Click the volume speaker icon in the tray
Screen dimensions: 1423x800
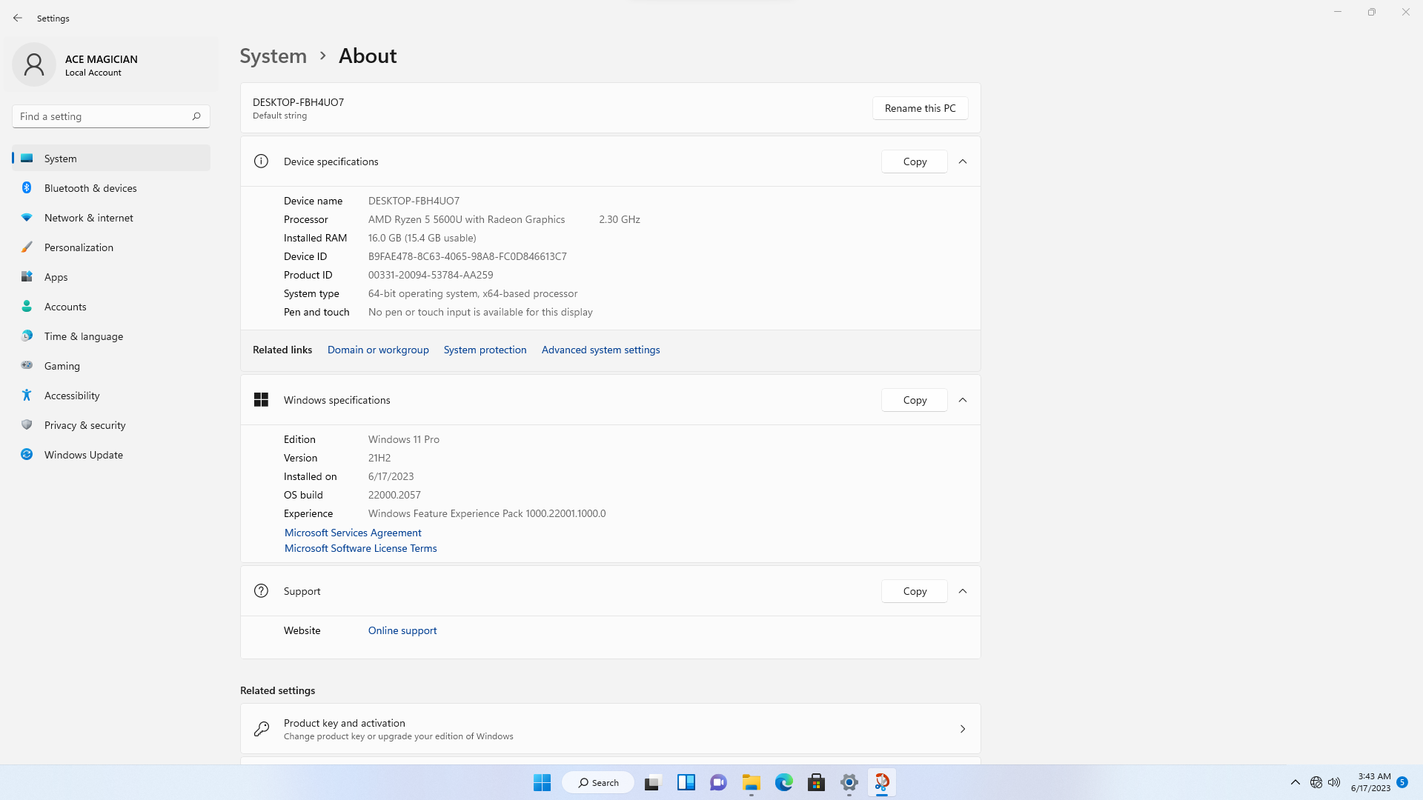[1334, 782]
